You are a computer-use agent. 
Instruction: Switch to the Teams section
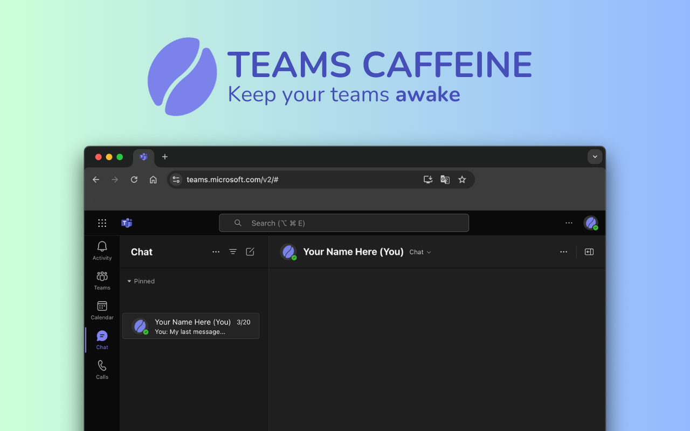(102, 280)
